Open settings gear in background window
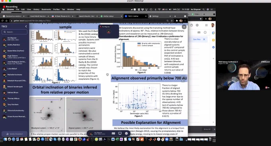 (x=197, y=25)
